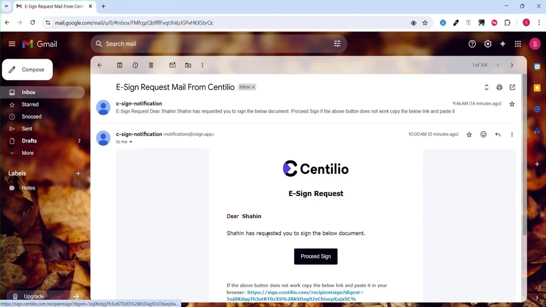Screen dimensions: 546x307
Task: Star the 9:46 AM message
Action: pos(512,104)
